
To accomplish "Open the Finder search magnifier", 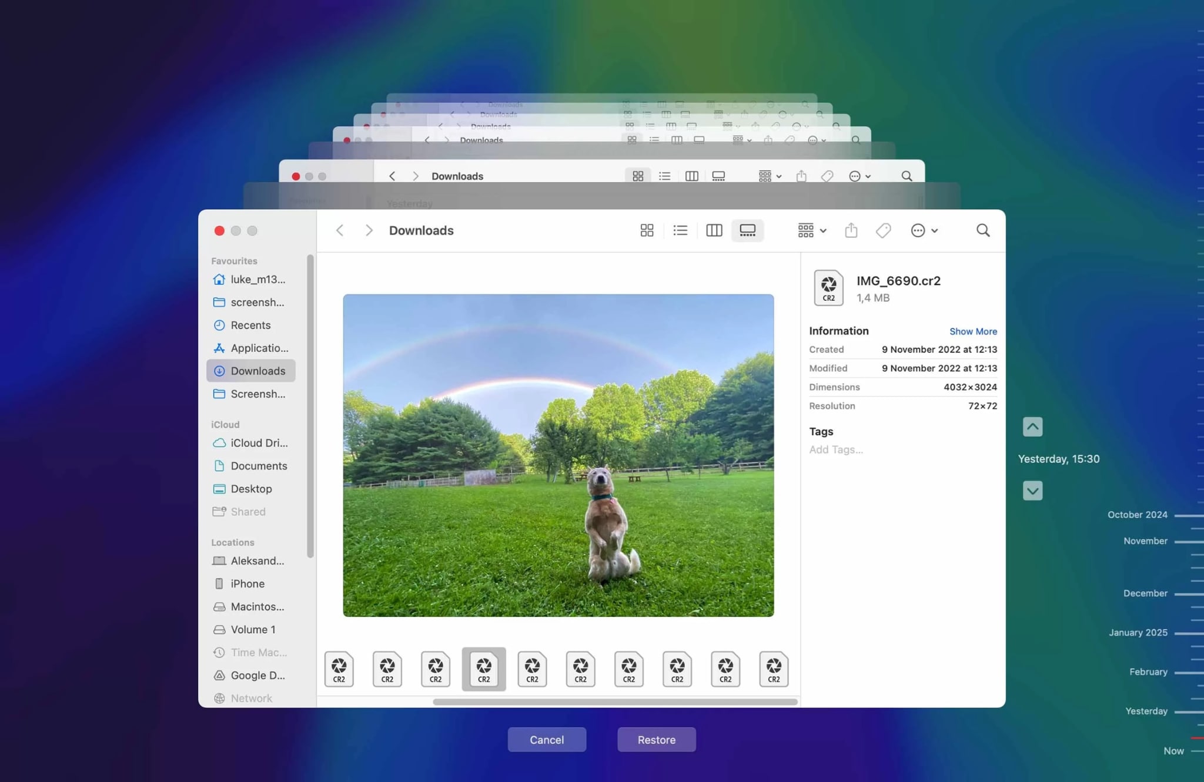I will pyautogui.click(x=983, y=230).
